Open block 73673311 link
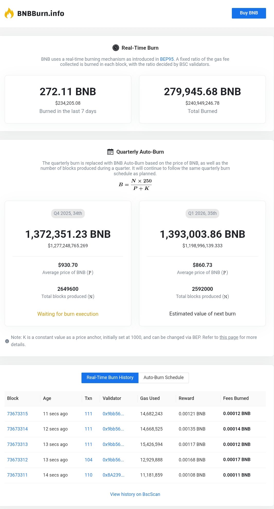Image resolution: width=274 pixels, height=509 pixels. pos(17,475)
